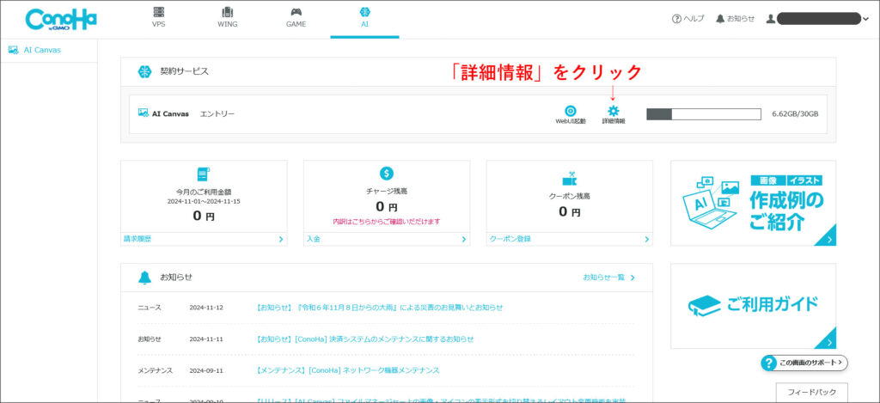Click the フィードバック button

point(811,392)
